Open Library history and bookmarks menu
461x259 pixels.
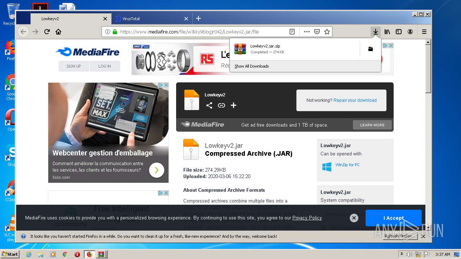[387, 32]
